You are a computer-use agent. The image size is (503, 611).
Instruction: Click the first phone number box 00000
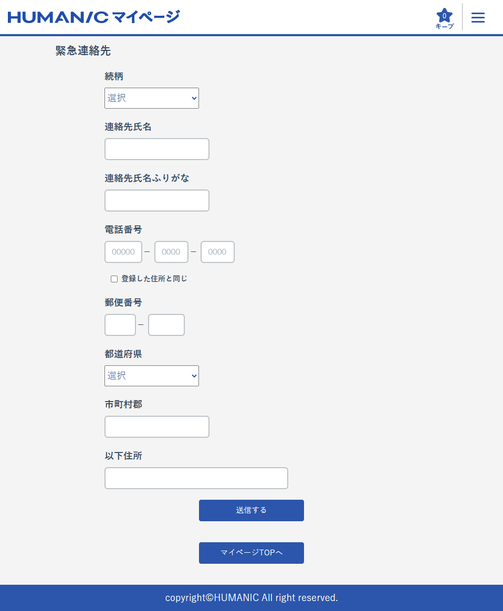(123, 252)
